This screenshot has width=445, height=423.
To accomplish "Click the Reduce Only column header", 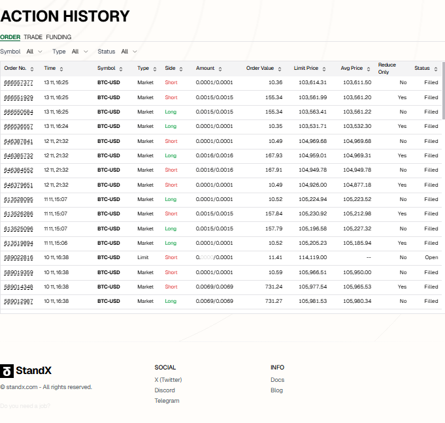I will pyautogui.click(x=387, y=69).
